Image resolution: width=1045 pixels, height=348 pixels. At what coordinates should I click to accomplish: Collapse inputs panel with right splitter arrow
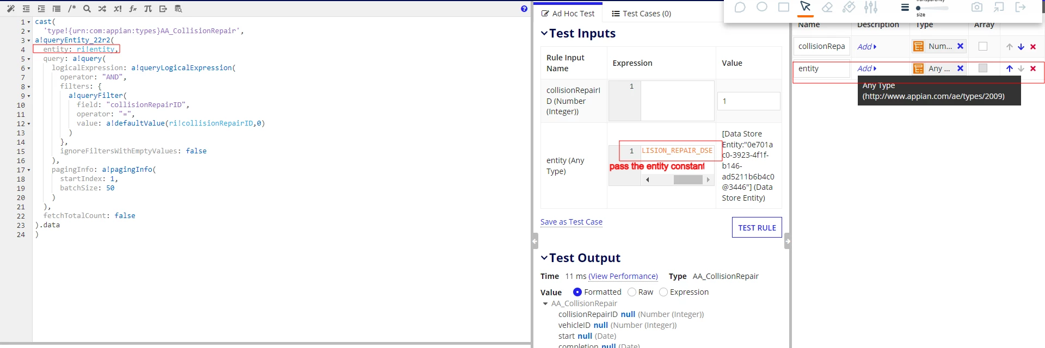[788, 240]
